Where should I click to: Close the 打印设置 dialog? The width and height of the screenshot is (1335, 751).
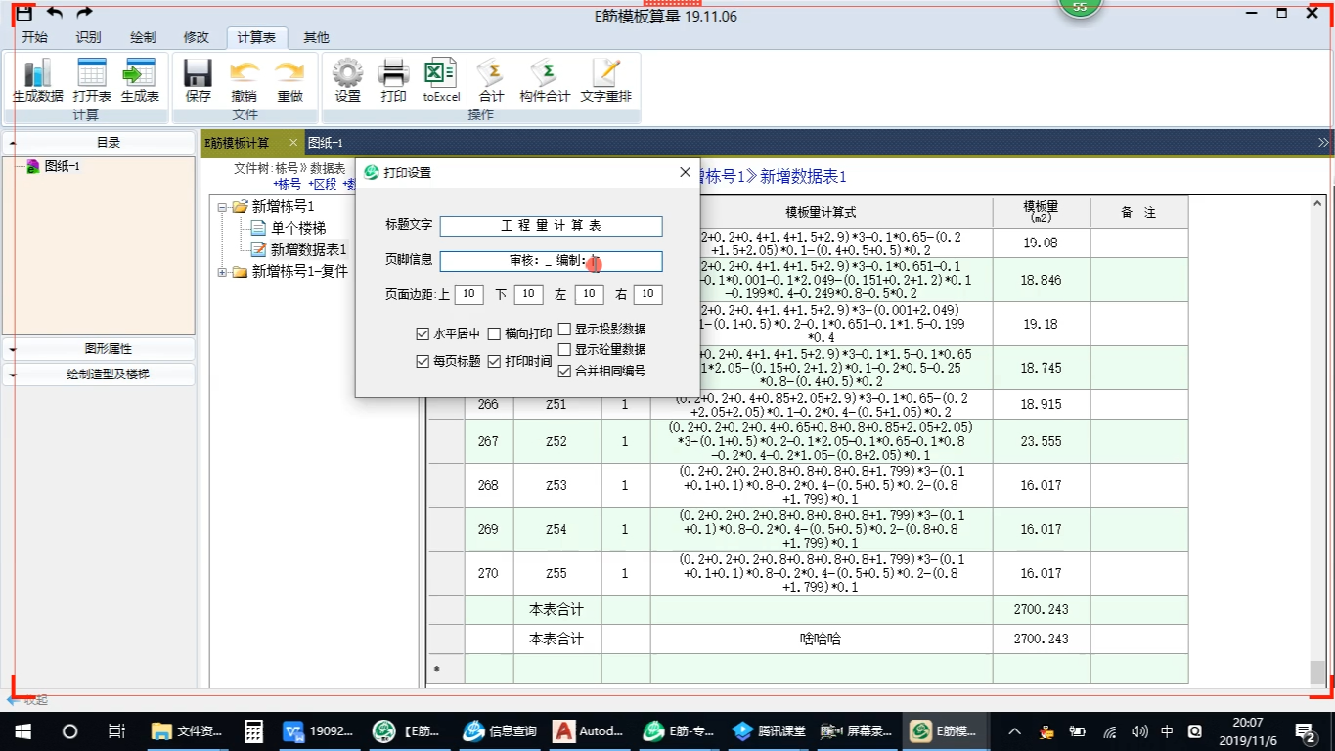coord(685,172)
